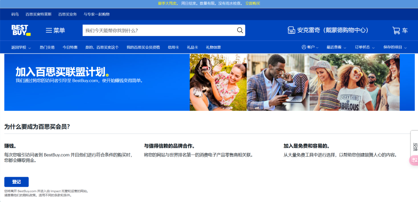Click the store icon beside 安克雷奇

[291, 30]
